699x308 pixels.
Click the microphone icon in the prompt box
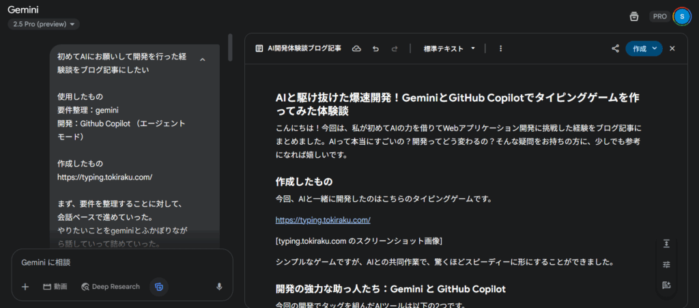(x=219, y=287)
